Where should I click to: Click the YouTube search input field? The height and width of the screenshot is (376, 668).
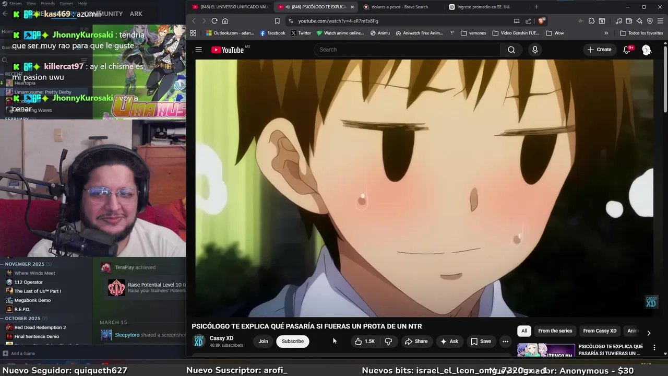(x=407, y=50)
